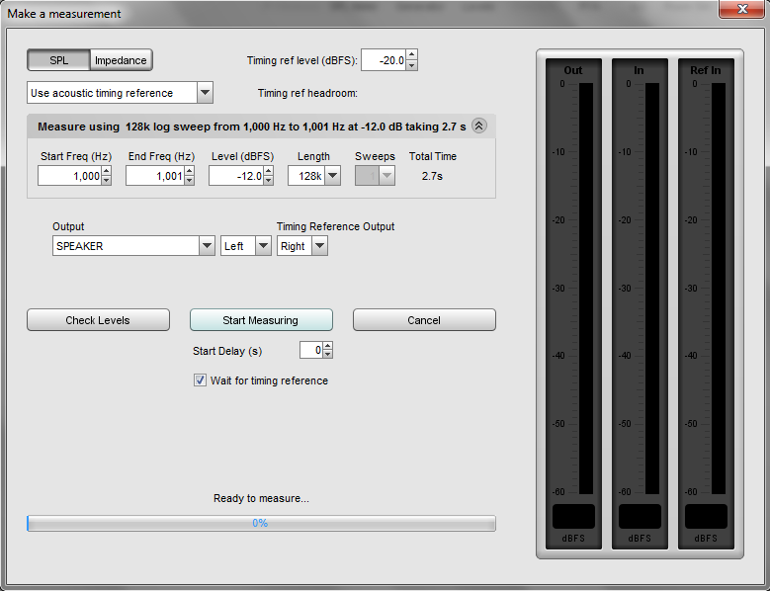This screenshot has width=770, height=591.
Task: Click the Ready to measure status text
Action: [261, 498]
